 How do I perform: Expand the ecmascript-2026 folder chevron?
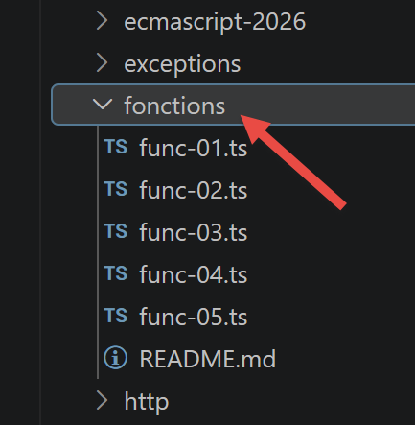103,21
